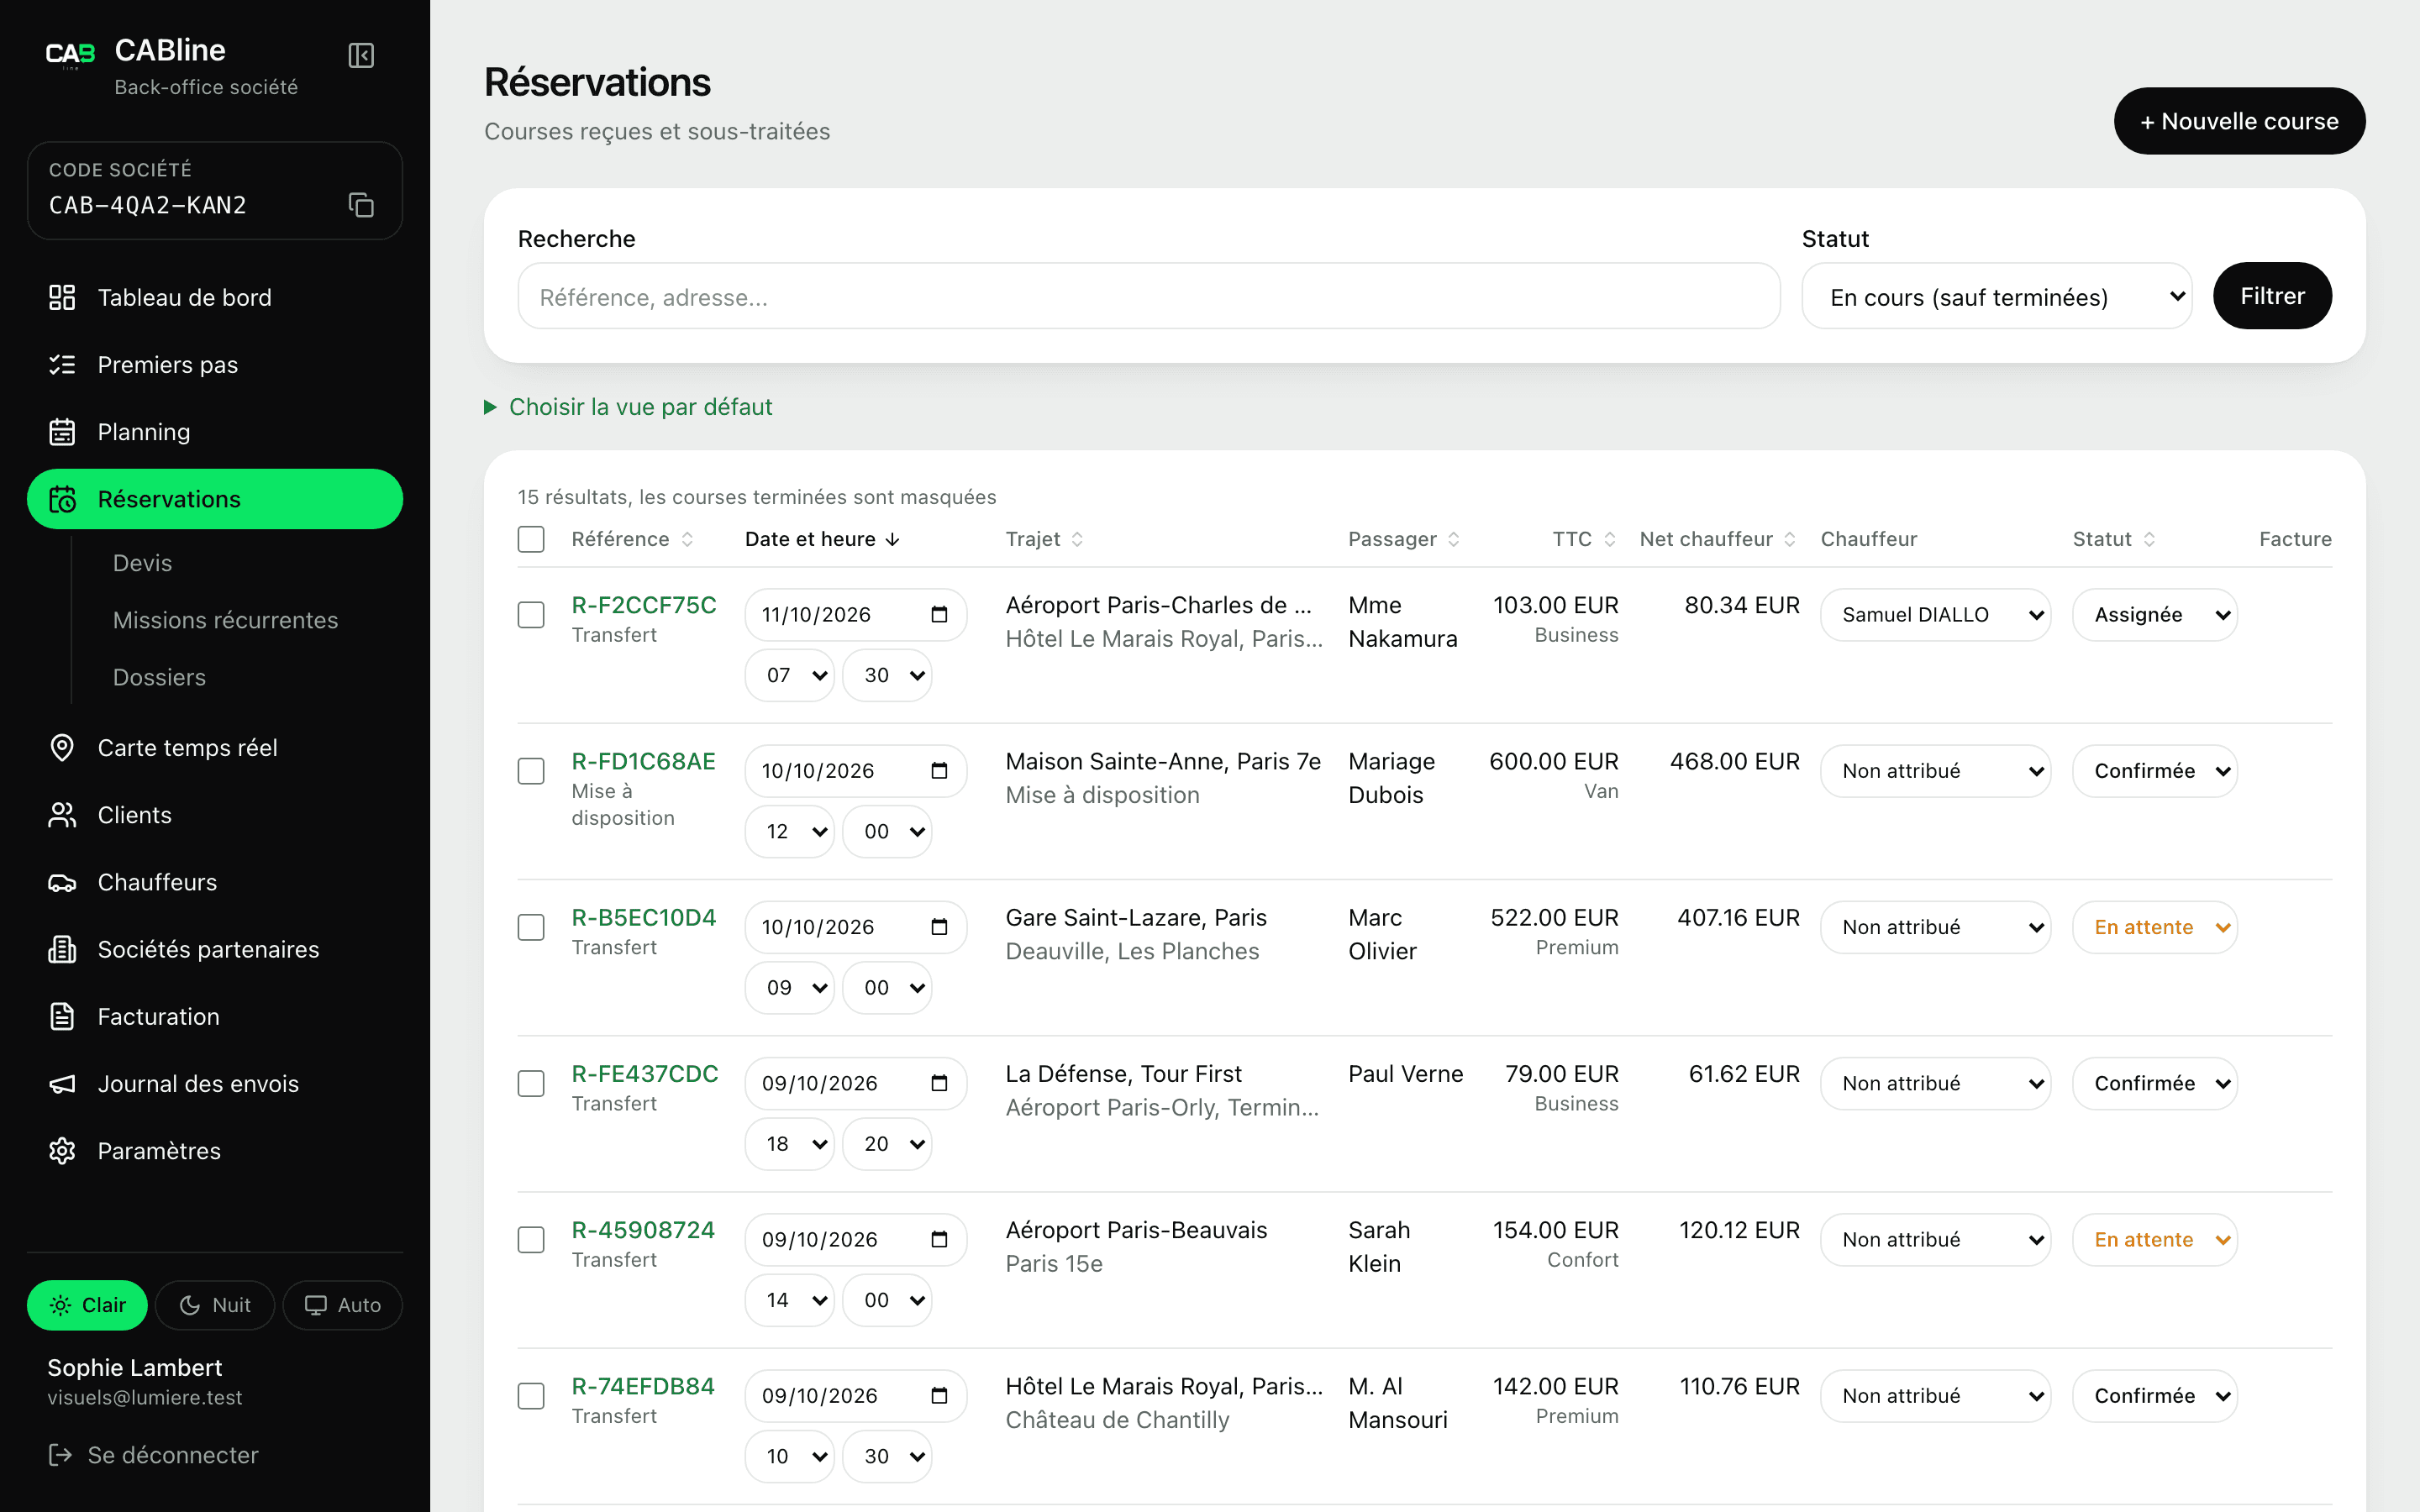Open the calendar icon for R-FD1C68AE date
This screenshot has height=1512, width=2420.
tap(939, 770)
